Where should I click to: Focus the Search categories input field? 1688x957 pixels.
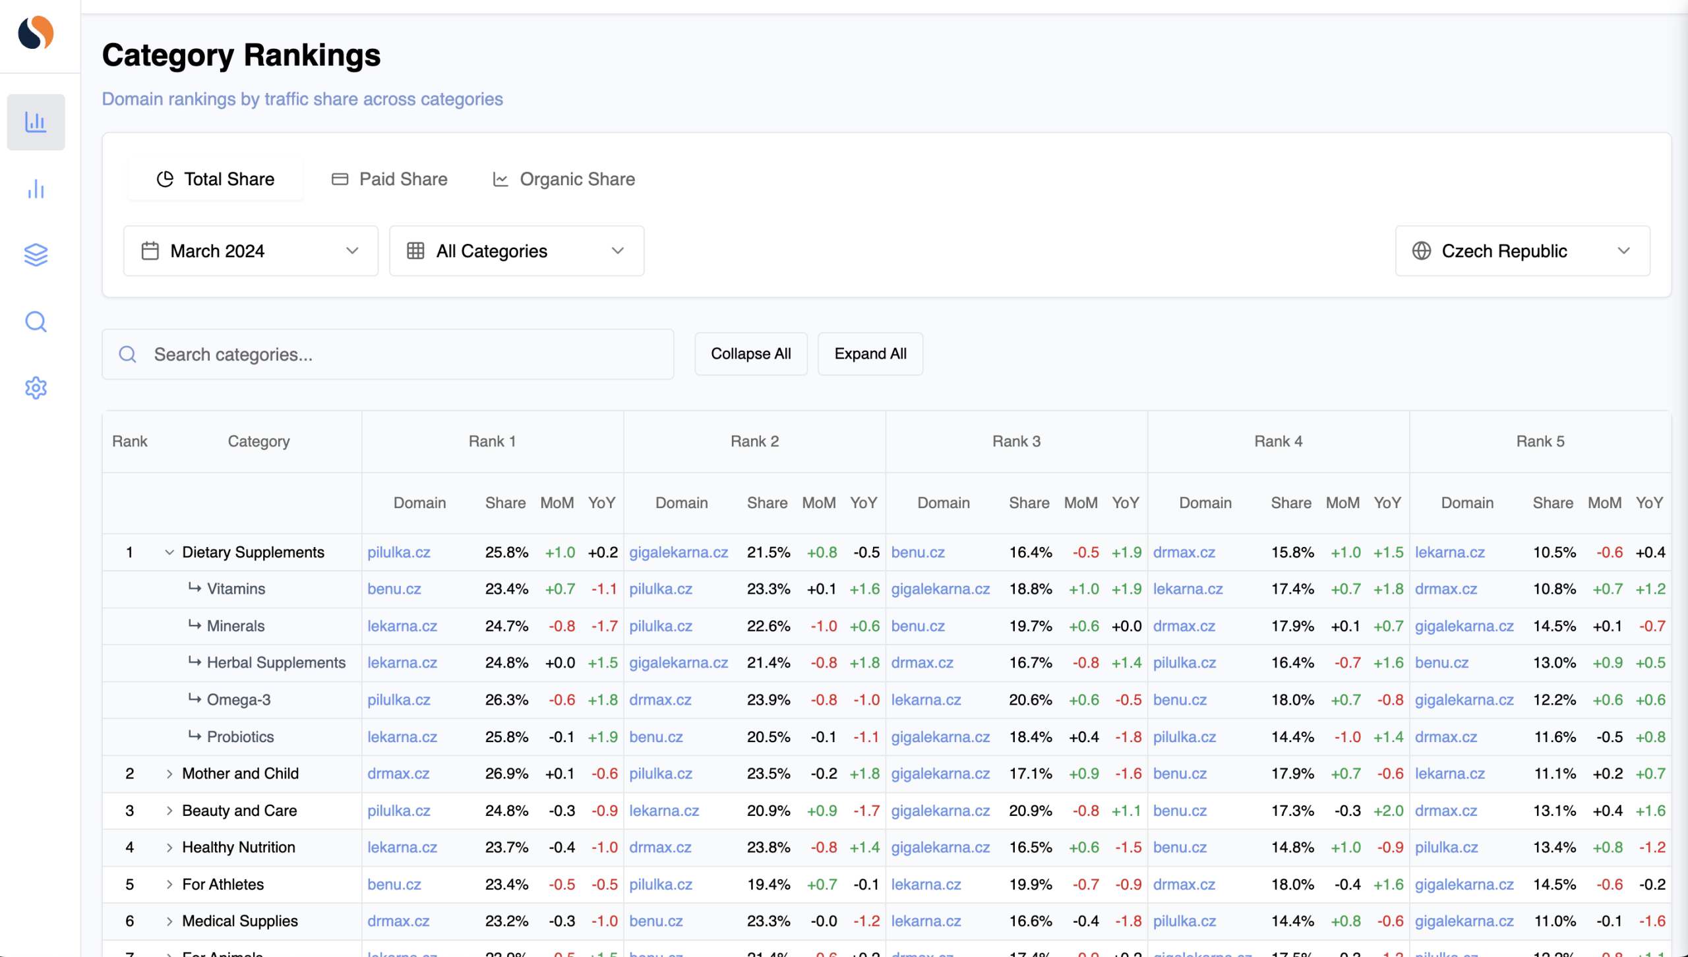coord(388,355)
